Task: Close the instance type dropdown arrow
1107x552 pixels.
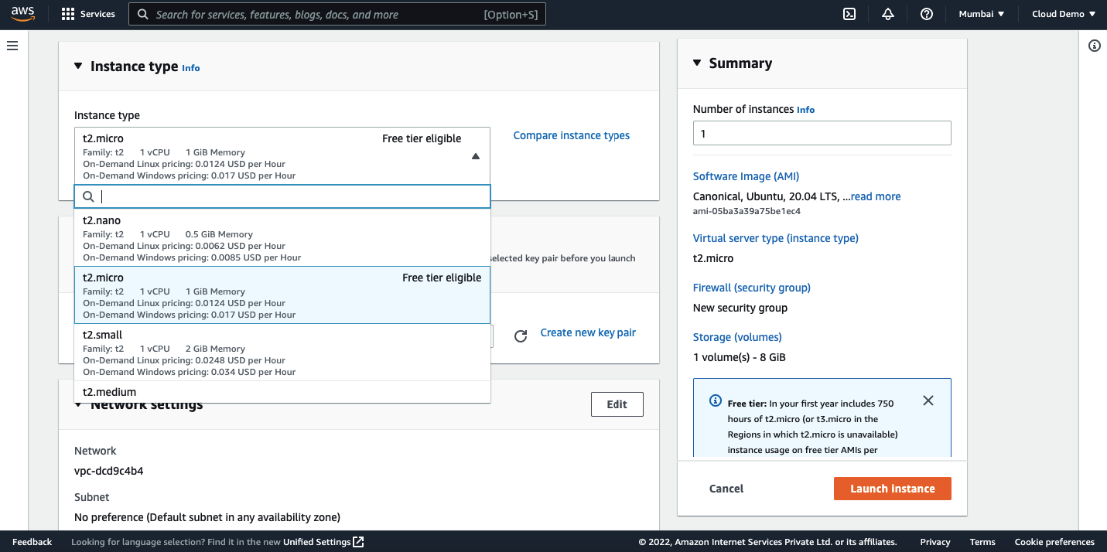Action: coord(476,156)
